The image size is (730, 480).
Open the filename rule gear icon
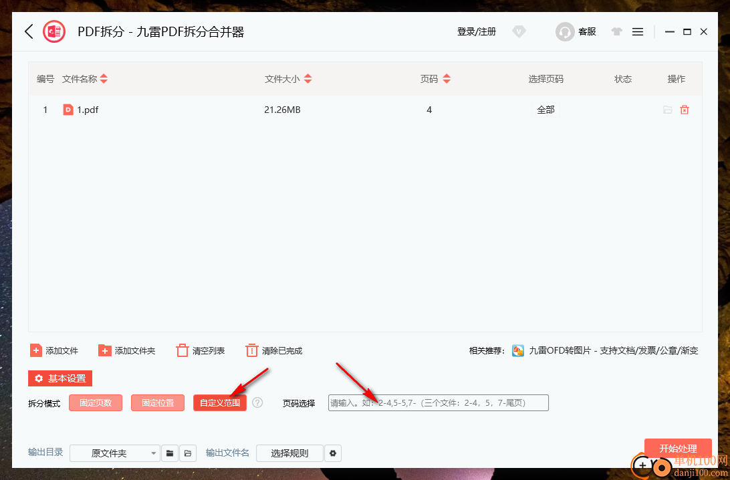coord(333,453)
